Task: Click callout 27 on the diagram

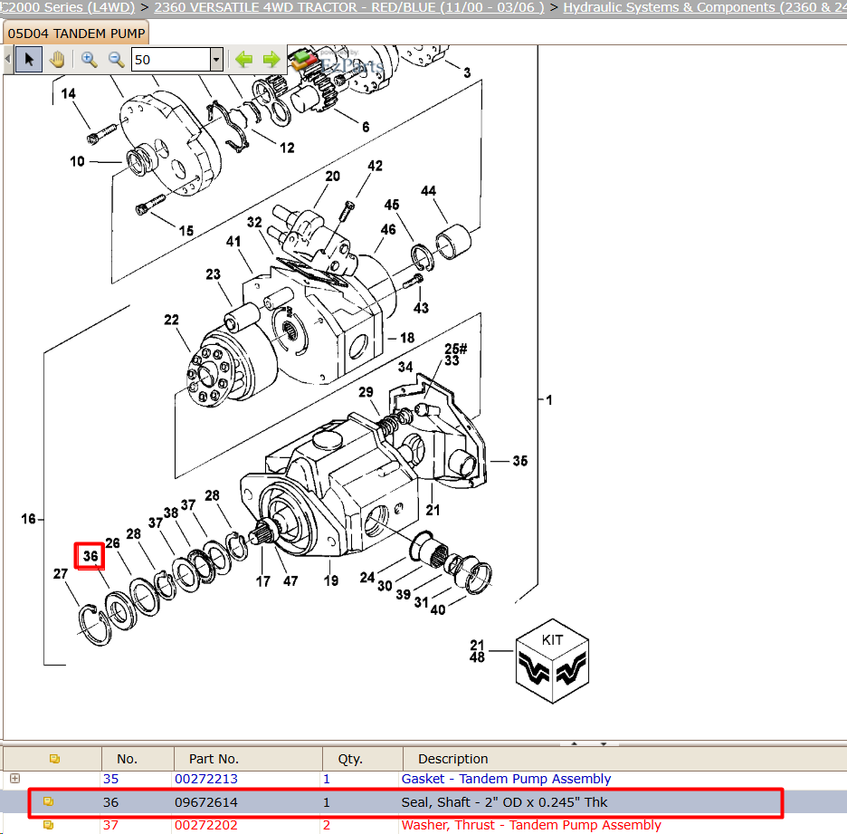Action: point(61,573)
